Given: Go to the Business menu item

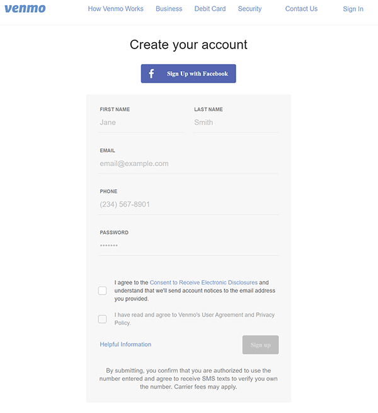Looking at the screenshot, I should [x=169, y=9].
